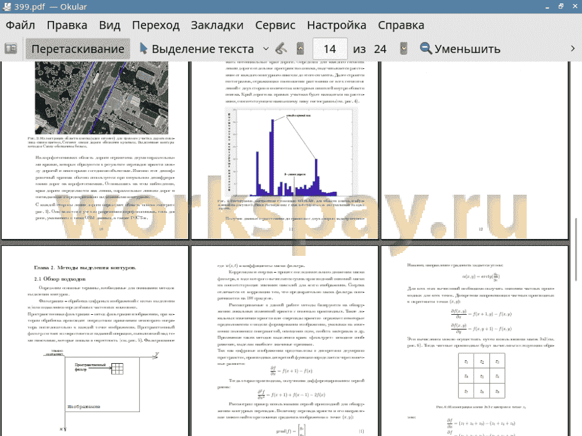The height and width of the screenshot is (436, 582).
Task: Open the Переход menu
Action: click(155, 25)
